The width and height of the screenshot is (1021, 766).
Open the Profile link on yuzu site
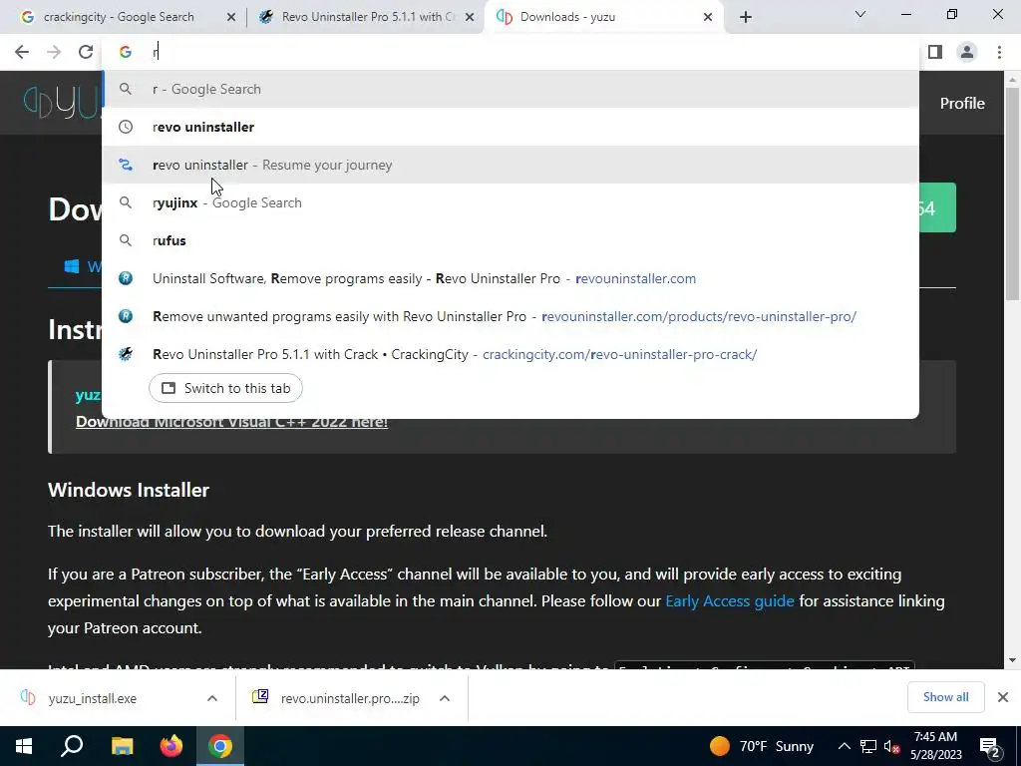[962, 104]
